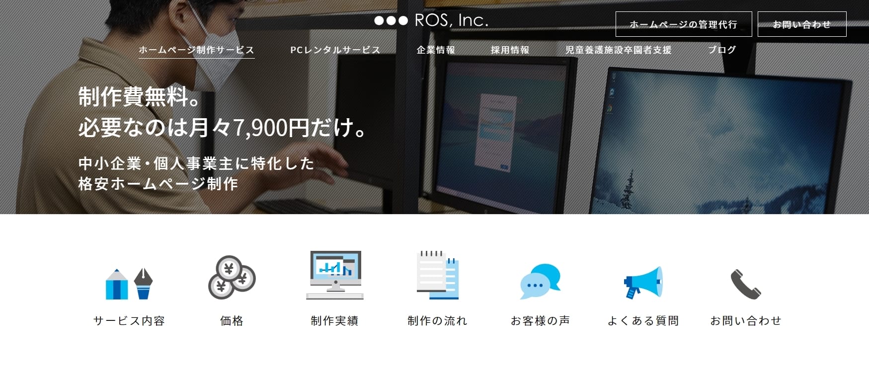Click the pencil and pen nib icon
The height and width of the screenshot is (378, 869).
coord(129,283)
